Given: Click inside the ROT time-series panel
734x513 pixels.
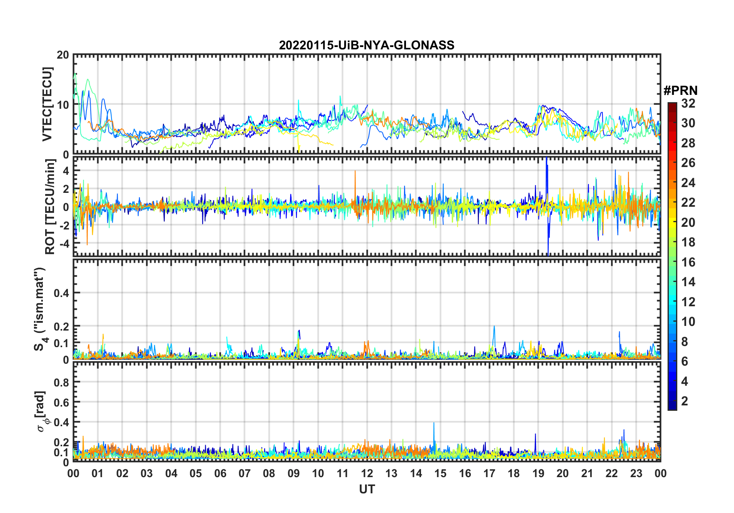Looking at the screenshot, I should 367,206.
